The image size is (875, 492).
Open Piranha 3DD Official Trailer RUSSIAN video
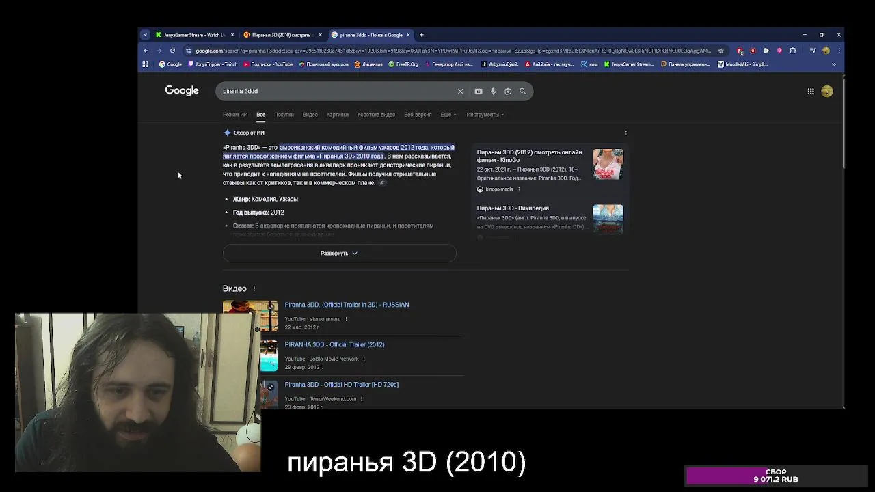point(347,305)
